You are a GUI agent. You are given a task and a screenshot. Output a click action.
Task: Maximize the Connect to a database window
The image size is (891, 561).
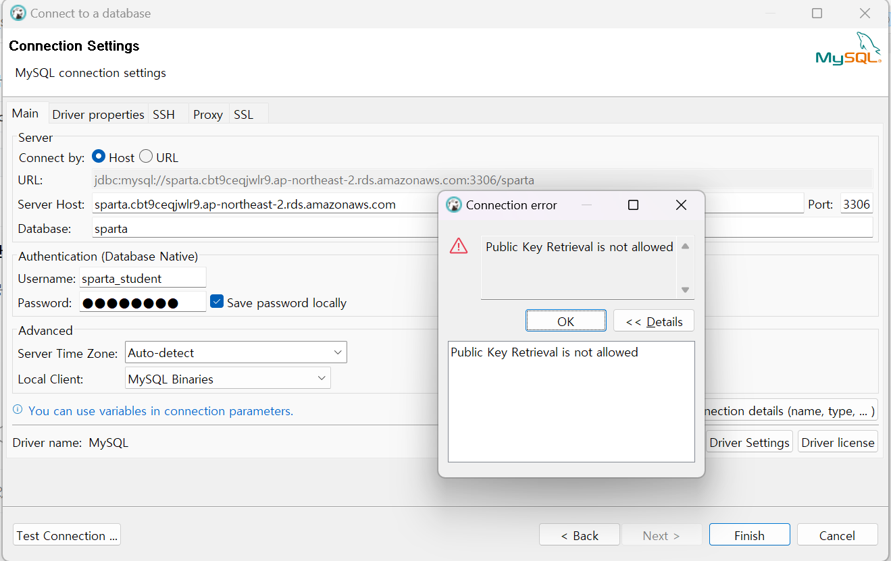pyautogui.click(x=817, y=13)
